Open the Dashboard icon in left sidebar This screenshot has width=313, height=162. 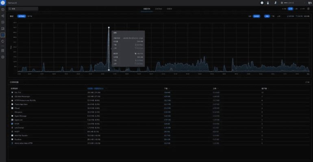3,9
